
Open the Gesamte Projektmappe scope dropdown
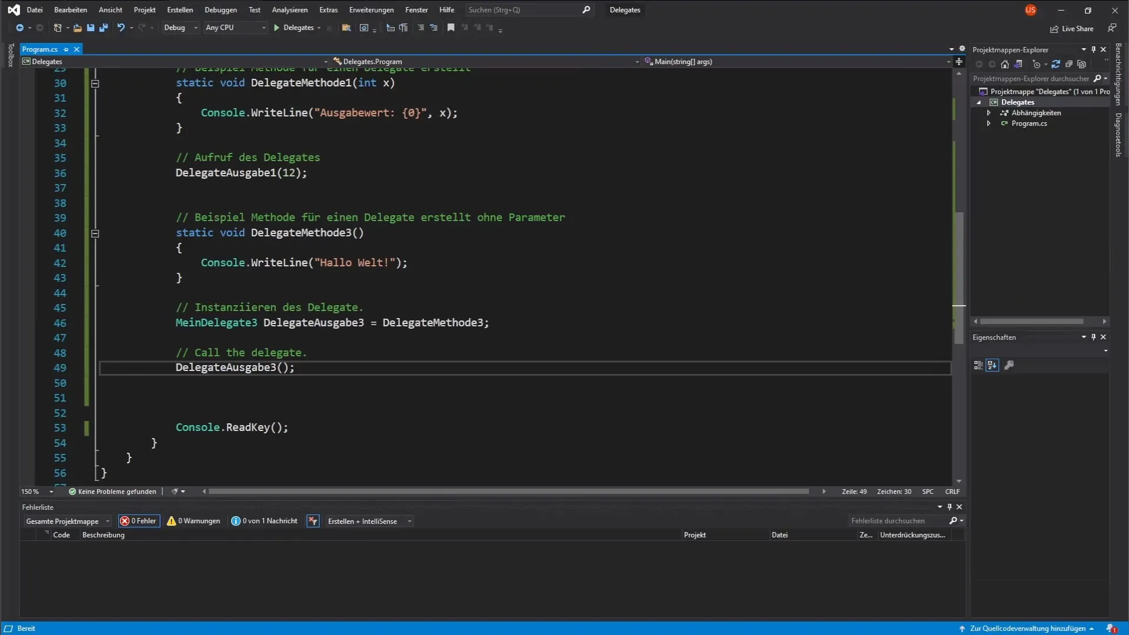coord(67,521)
